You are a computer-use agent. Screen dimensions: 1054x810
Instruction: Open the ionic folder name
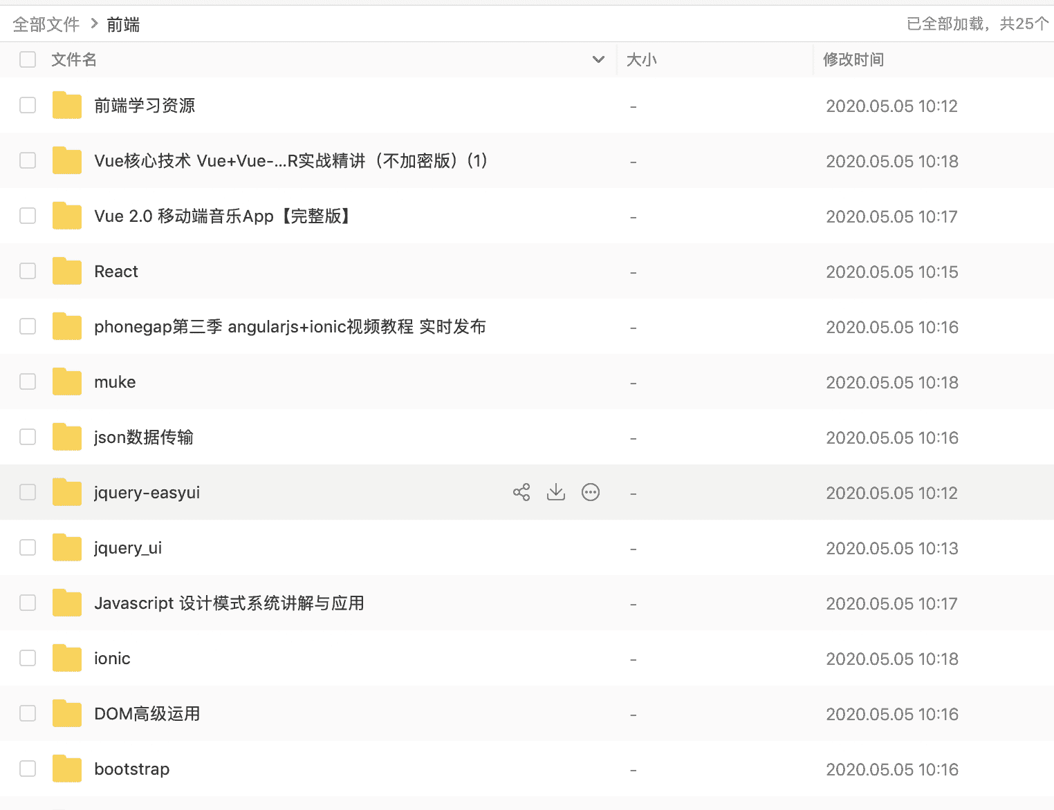click(112, 658)
